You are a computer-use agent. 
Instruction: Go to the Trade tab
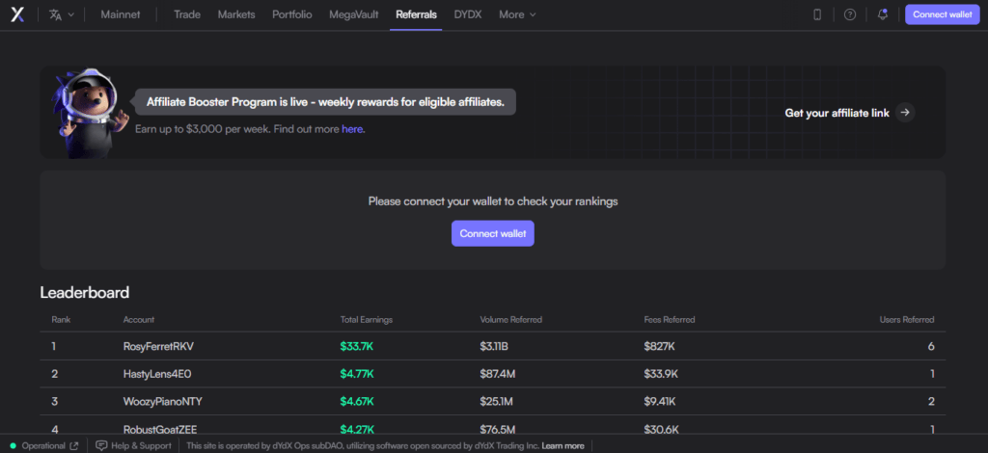pyautogui.click(x=187, y=14)
